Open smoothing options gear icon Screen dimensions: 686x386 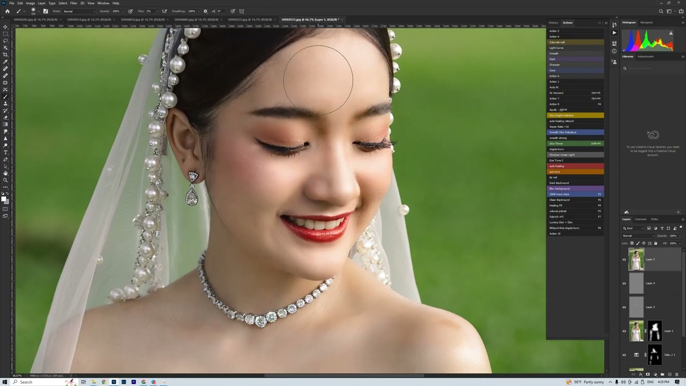pyautogui.click(x=206, y=11)
